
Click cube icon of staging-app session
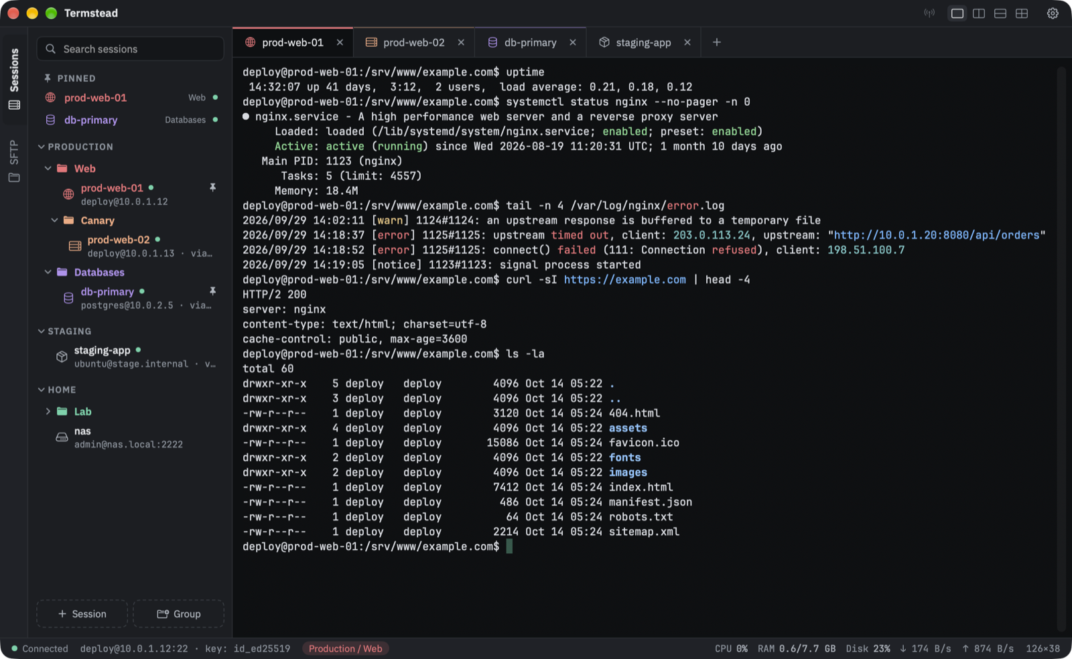point(62,356)
